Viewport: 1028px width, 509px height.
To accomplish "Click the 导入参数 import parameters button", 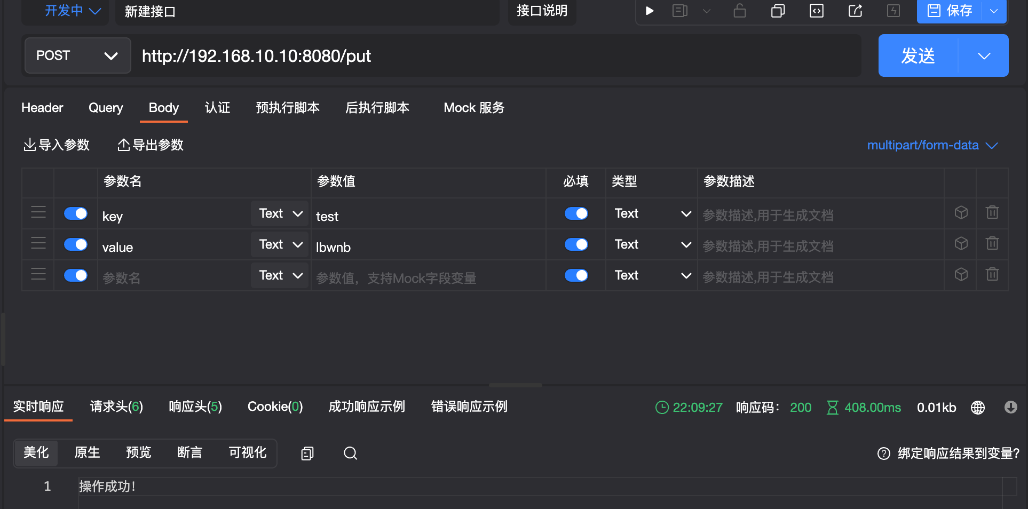I will click(57, 145).
